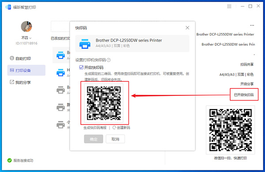Maximize the application window

tap(250, 6)
